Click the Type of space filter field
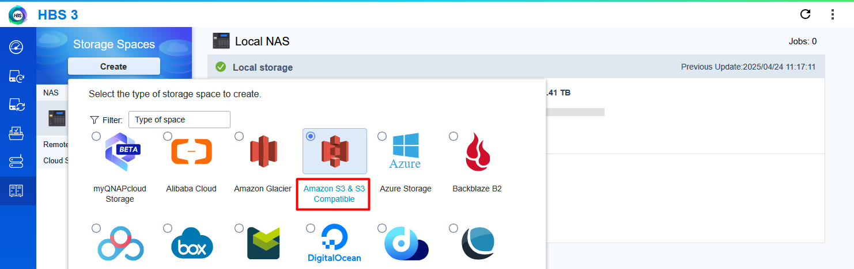Viewport: 854px width, 269px height. [179, 120]
